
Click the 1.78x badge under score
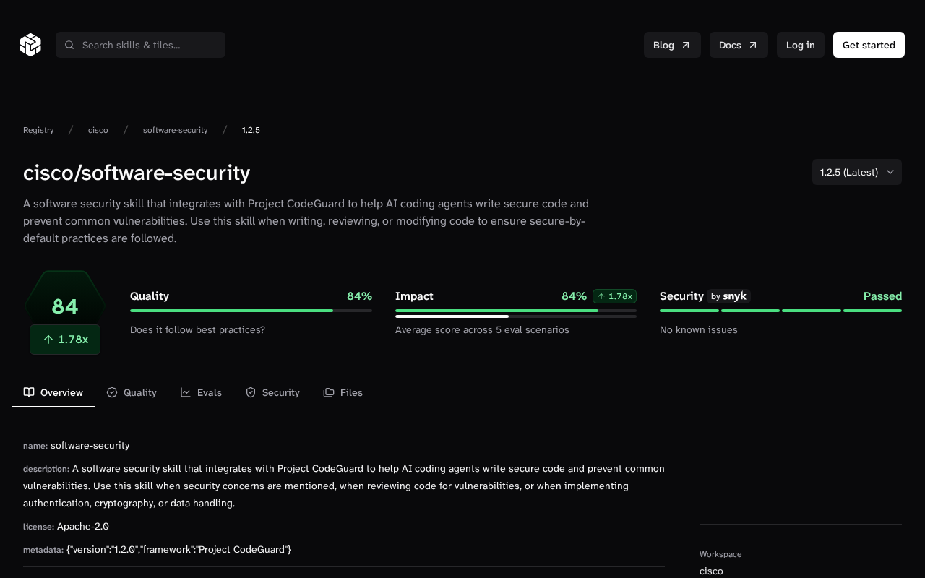click(65, 340)
